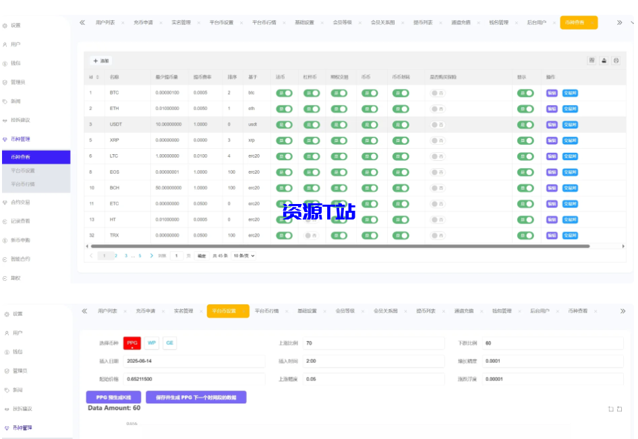
Task: Toggle the 法币 switch for BTC row
Action: [285, 93]
